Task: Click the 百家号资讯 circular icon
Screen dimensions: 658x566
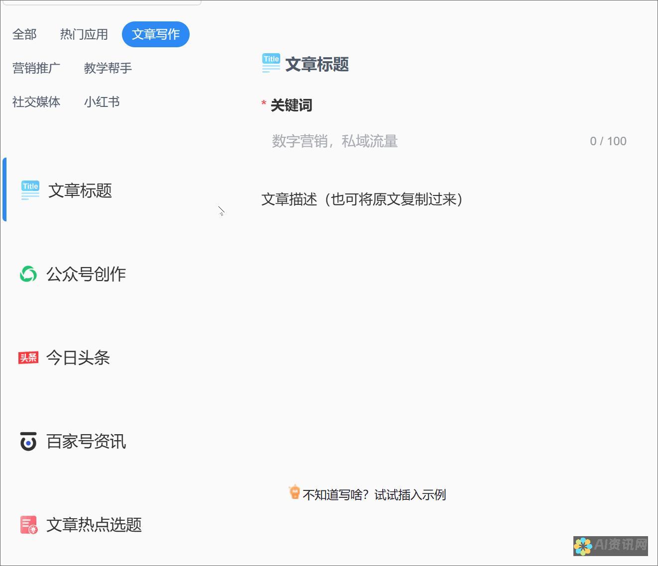Action: 28,441
